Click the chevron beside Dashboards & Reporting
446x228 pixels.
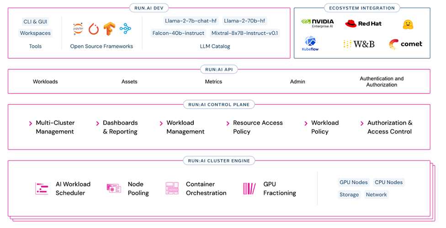tap(98, 123)
